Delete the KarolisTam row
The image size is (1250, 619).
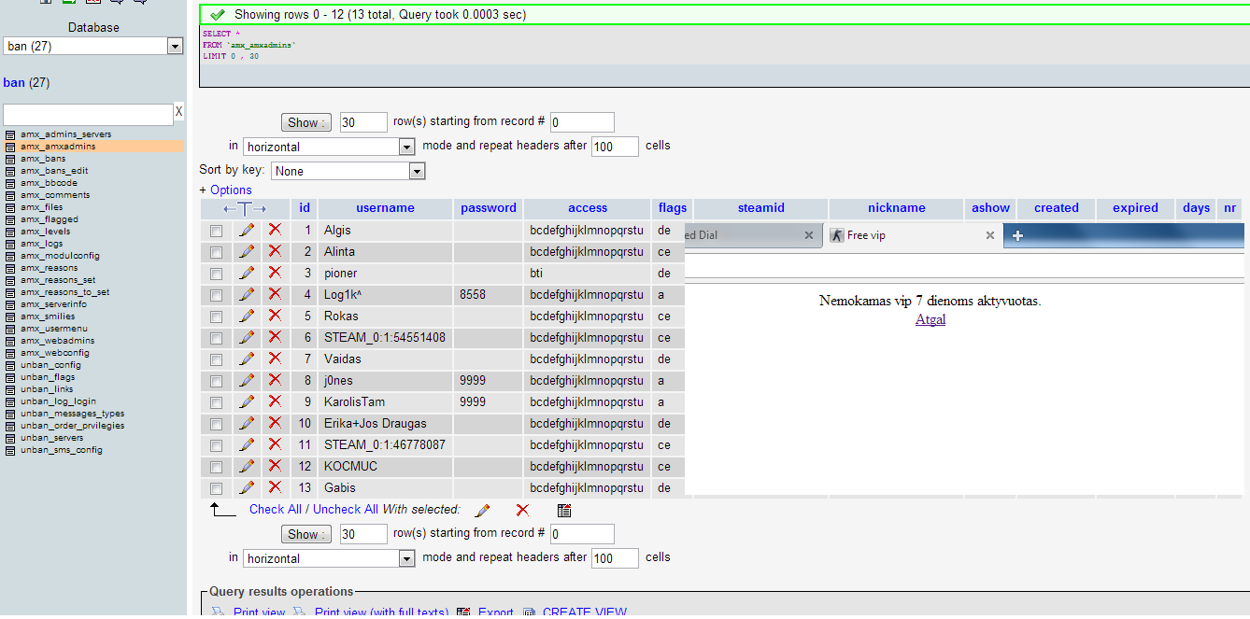pyautogui.click(x=275, y=401)
